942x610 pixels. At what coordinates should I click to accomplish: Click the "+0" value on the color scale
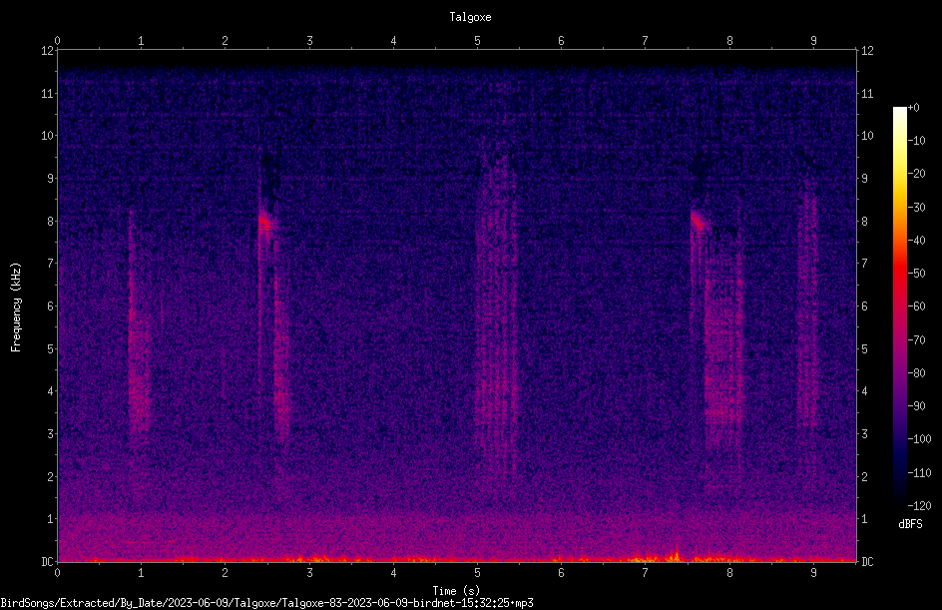click(913, 108)
